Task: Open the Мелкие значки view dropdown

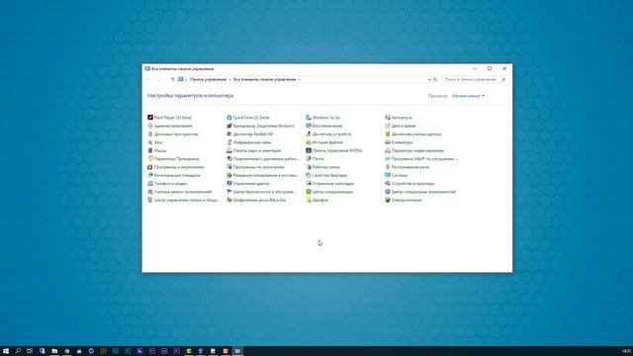Action: [468, 96]
